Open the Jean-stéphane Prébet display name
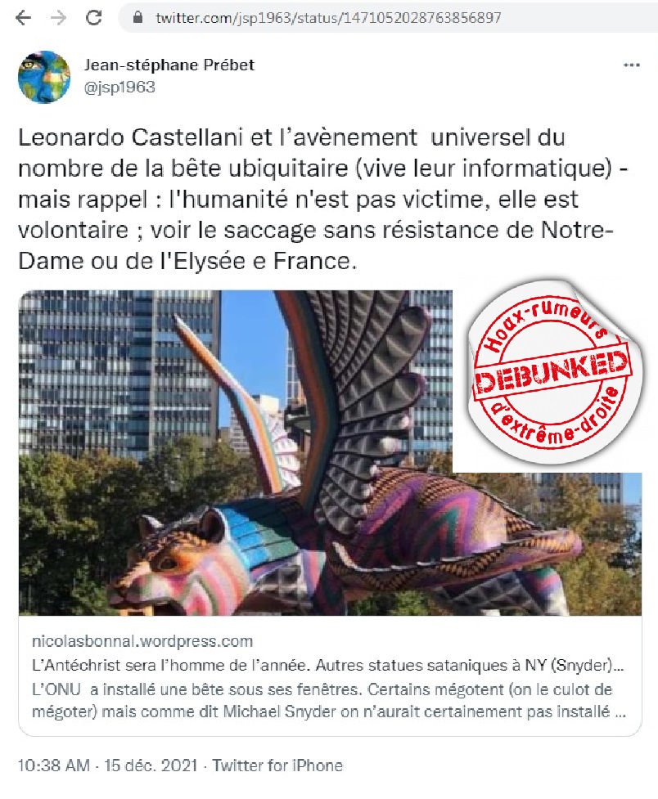 (x=169, y=65)
